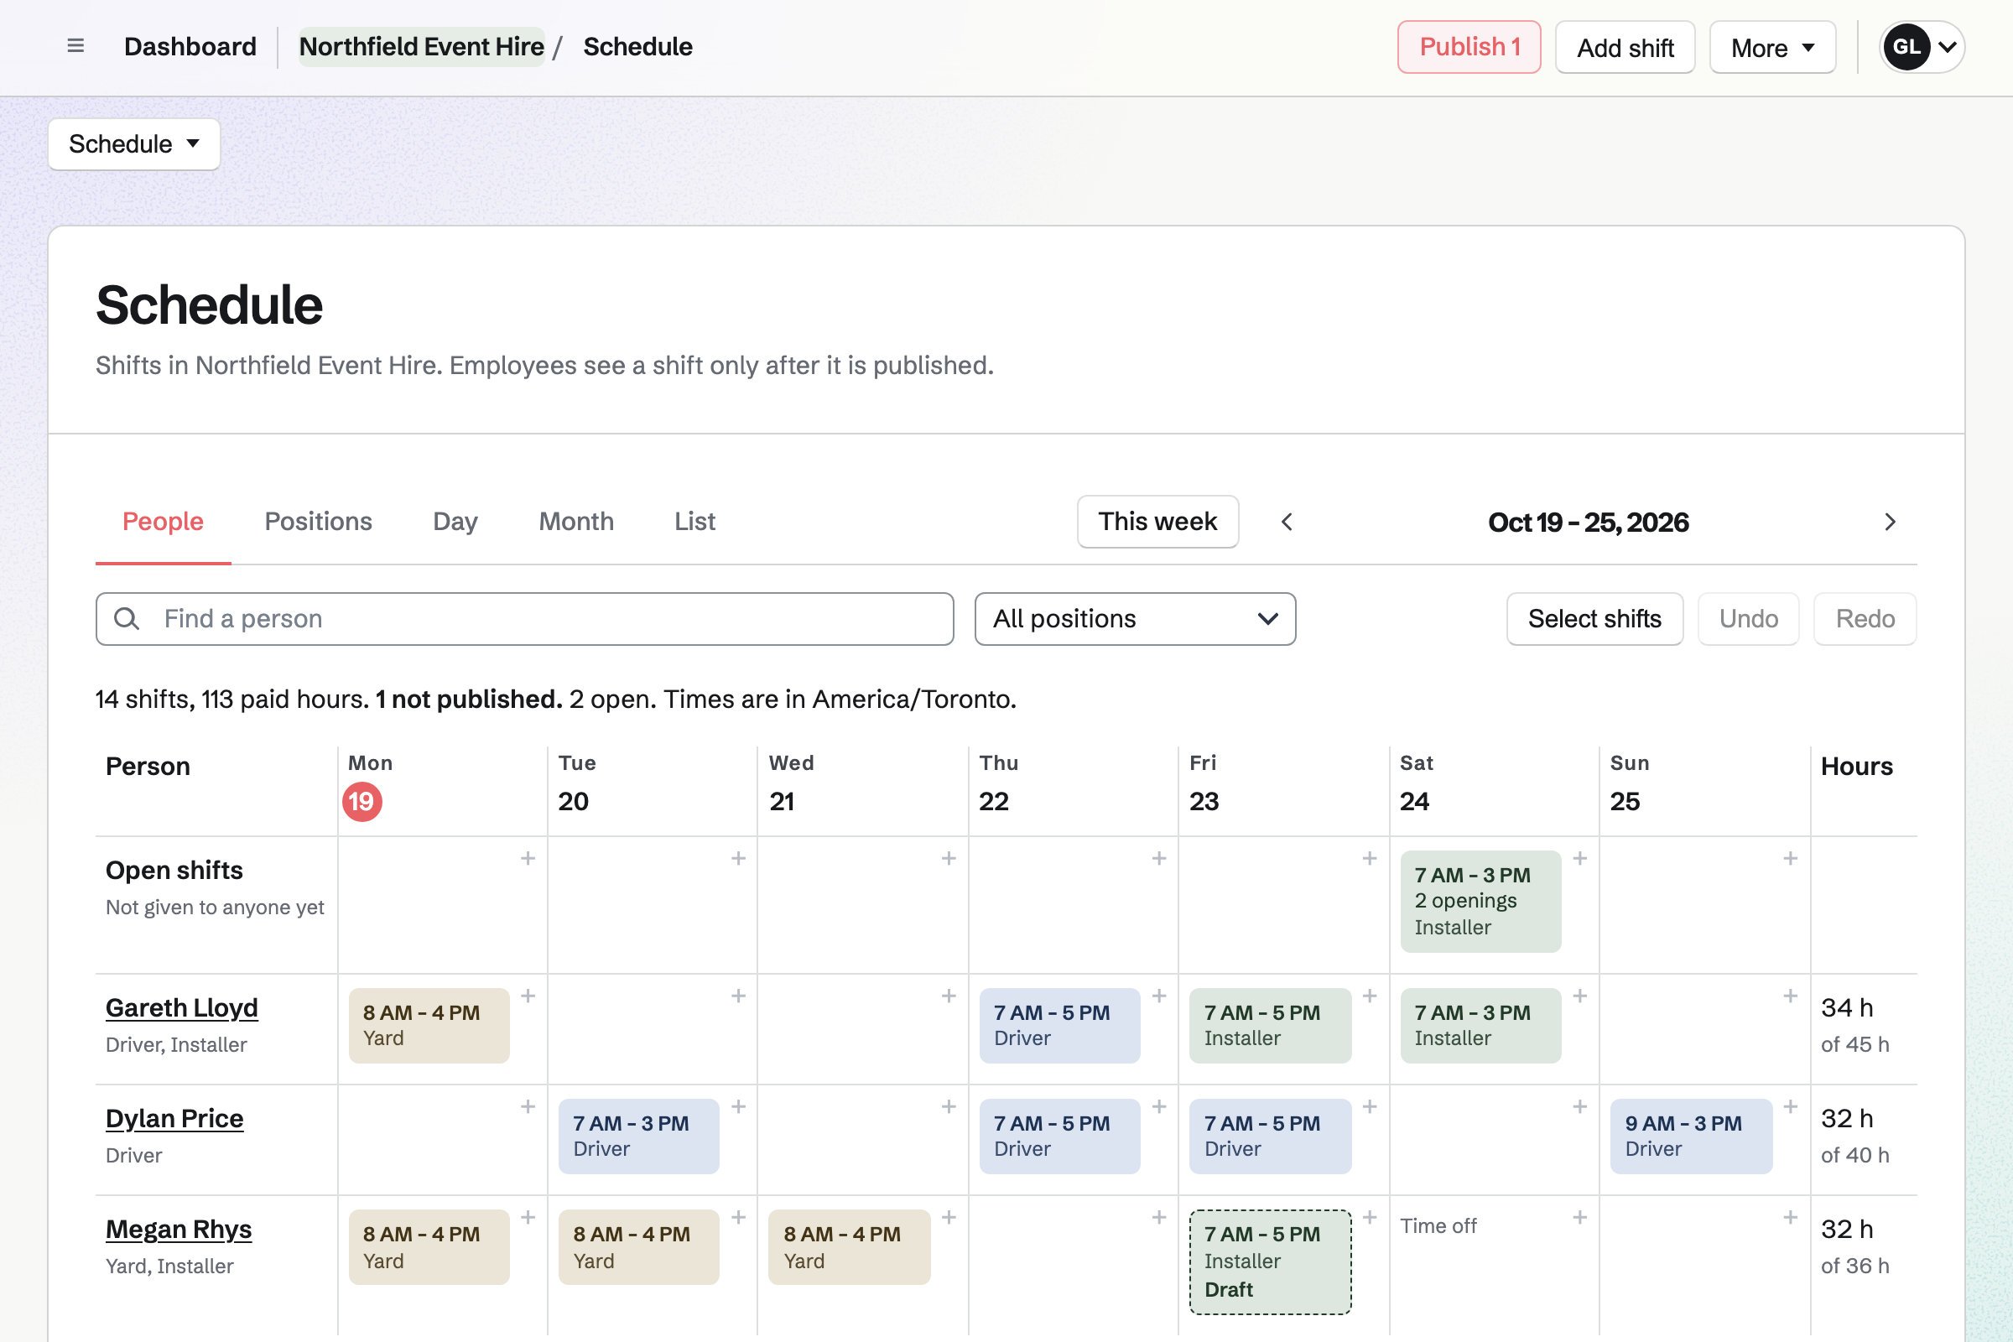
Task: Click the Publish 1 button
Action: click(1469, 47)
